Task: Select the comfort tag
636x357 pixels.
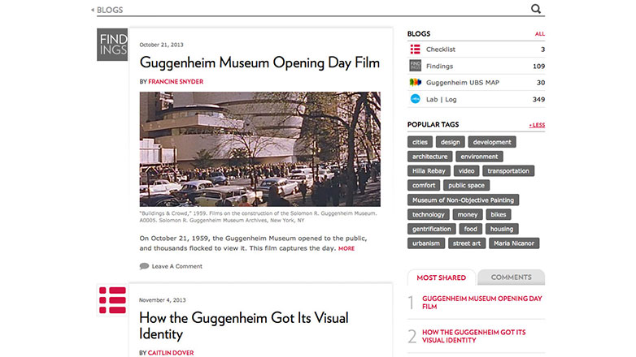Action: click(x=424, y=185)
